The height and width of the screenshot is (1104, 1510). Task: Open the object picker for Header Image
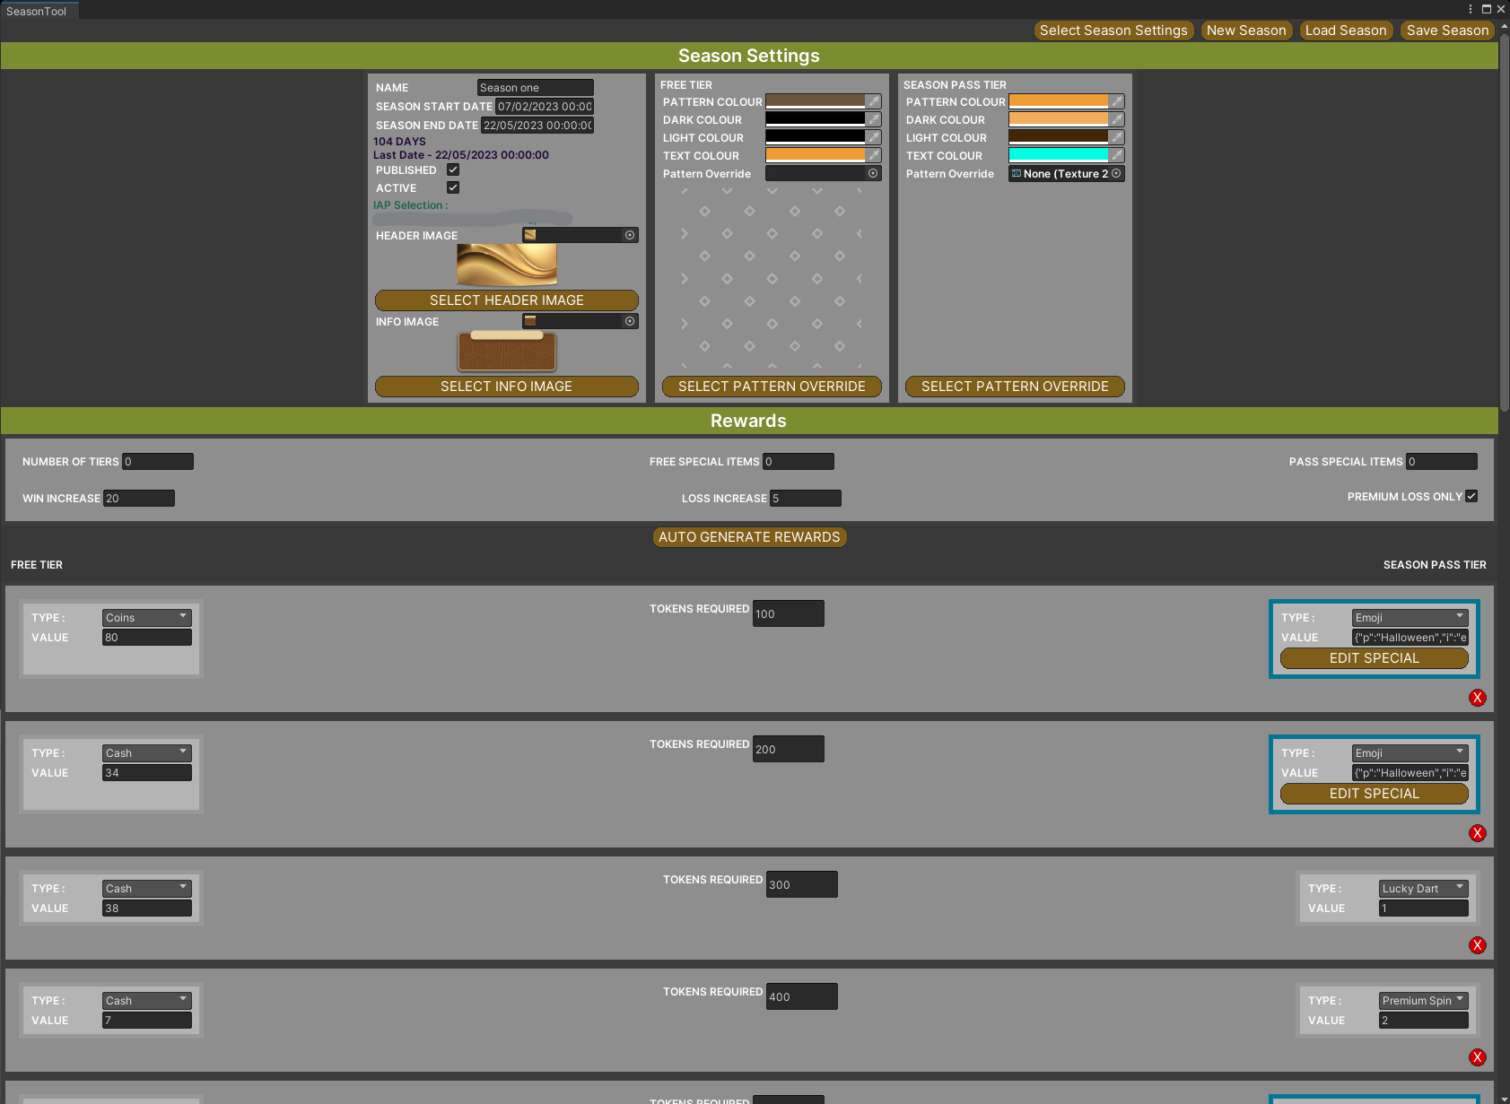(x=629, y=235)
